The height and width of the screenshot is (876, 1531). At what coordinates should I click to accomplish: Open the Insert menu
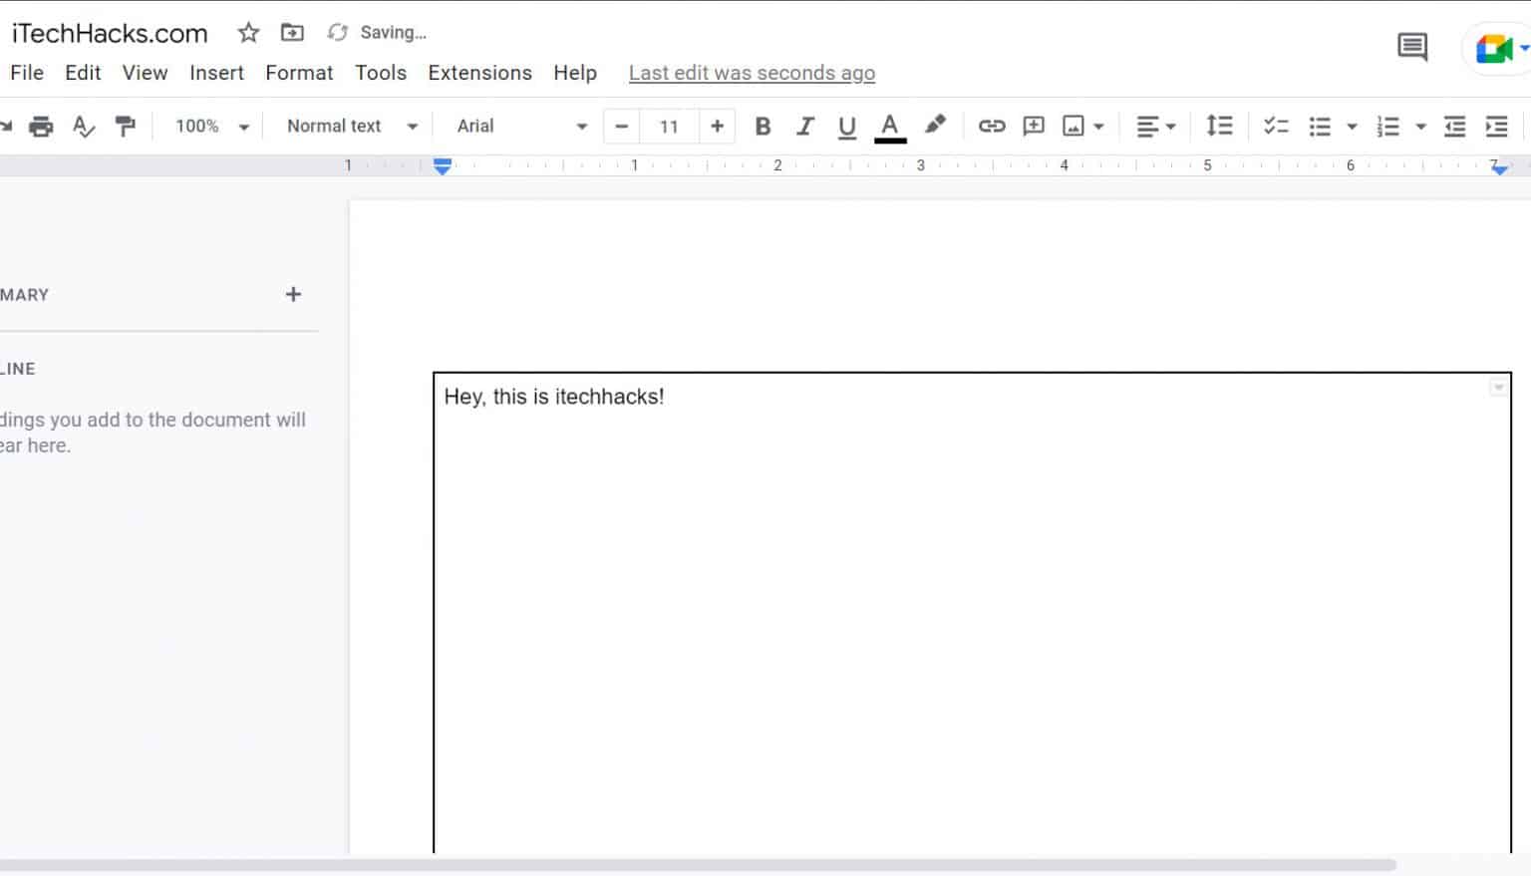[216, 72]
